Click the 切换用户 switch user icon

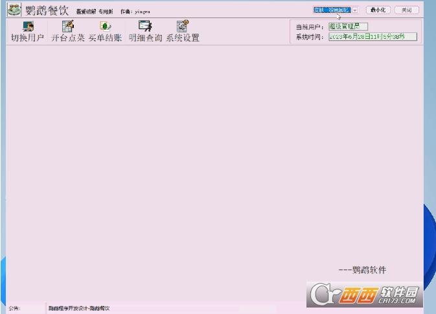(x=28, y=27)
